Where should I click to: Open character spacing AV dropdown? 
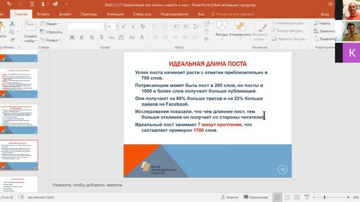point(121,37)
